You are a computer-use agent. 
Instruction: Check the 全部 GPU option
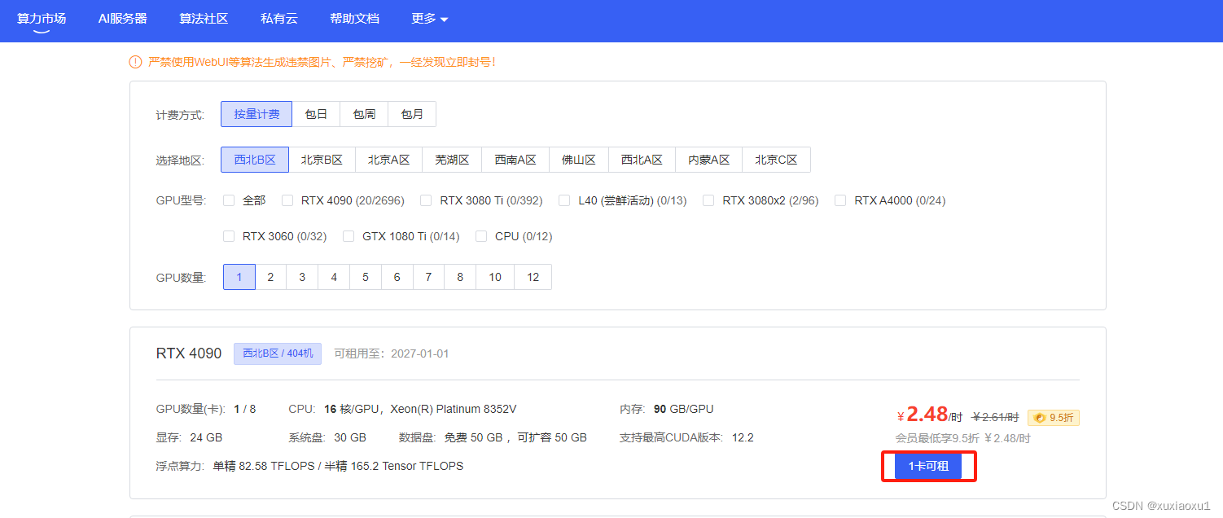[x=229, y=200]
